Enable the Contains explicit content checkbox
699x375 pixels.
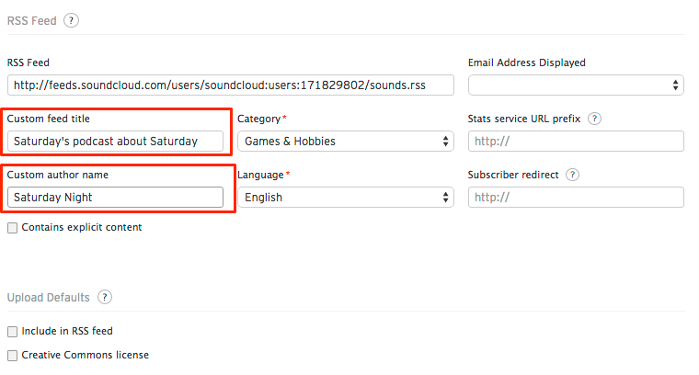point(13,228)
